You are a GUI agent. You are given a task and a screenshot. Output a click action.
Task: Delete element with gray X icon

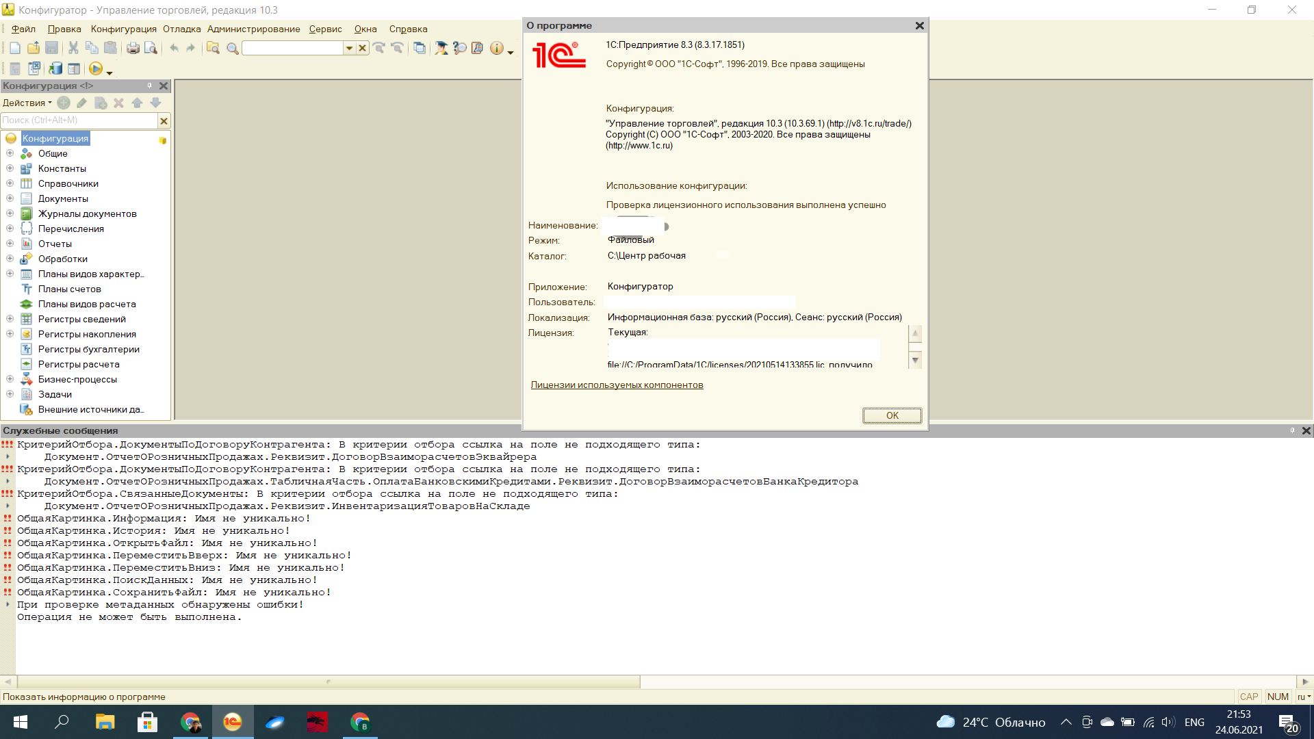(x=118, y=103)
